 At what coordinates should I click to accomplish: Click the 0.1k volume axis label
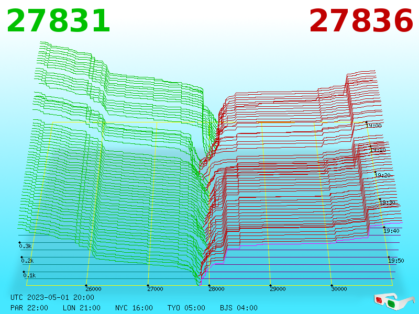pos(30,276)
